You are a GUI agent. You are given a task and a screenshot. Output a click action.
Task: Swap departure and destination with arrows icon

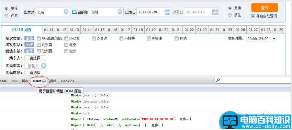(74, 12)
